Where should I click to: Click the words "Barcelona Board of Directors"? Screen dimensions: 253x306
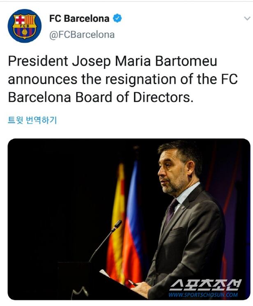[100, 98]
